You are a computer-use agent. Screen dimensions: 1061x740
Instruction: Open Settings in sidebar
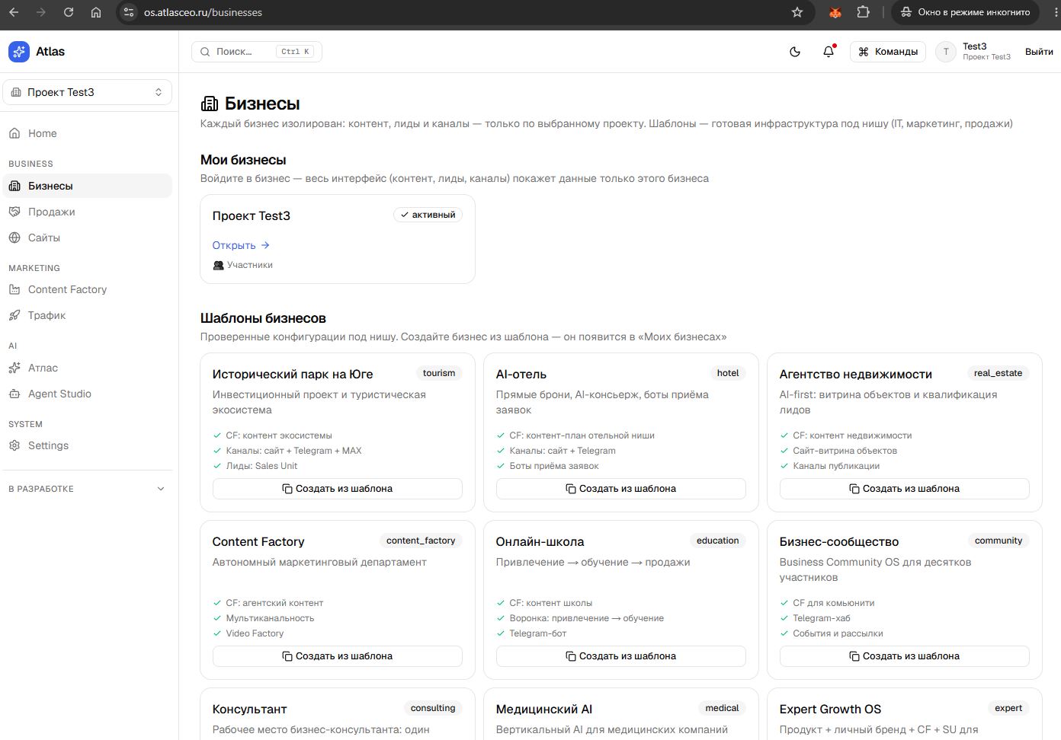pyautogui.click(x=88, y=445)
